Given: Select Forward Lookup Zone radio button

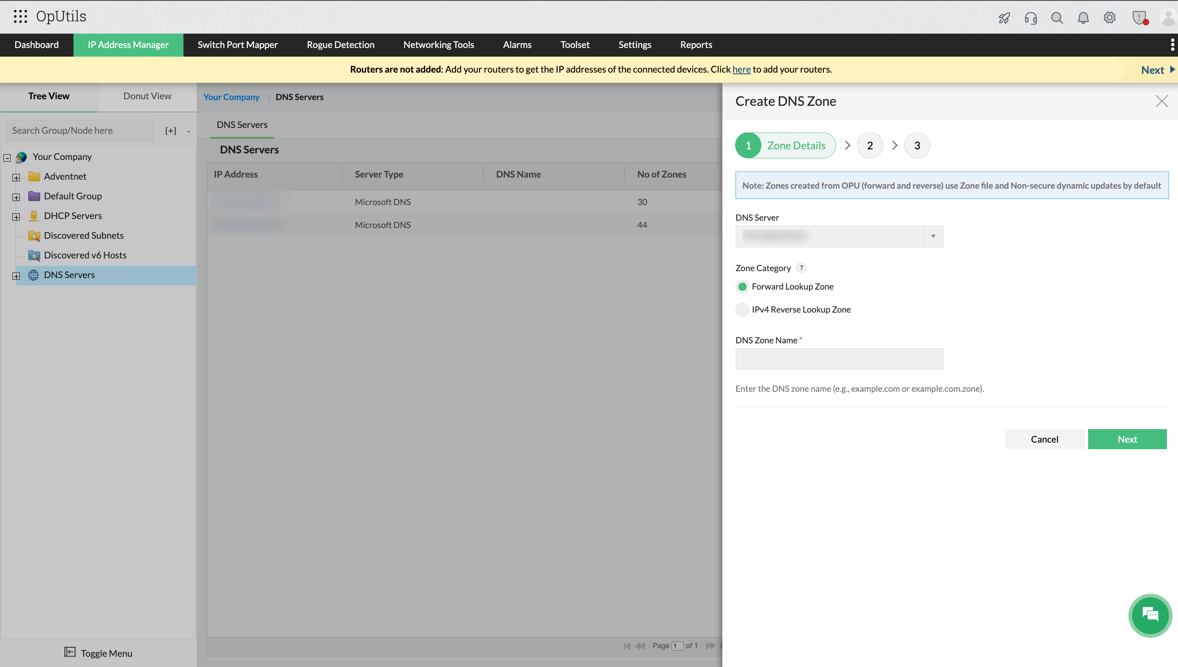Looking at the screenshot, I should (742, 287).
